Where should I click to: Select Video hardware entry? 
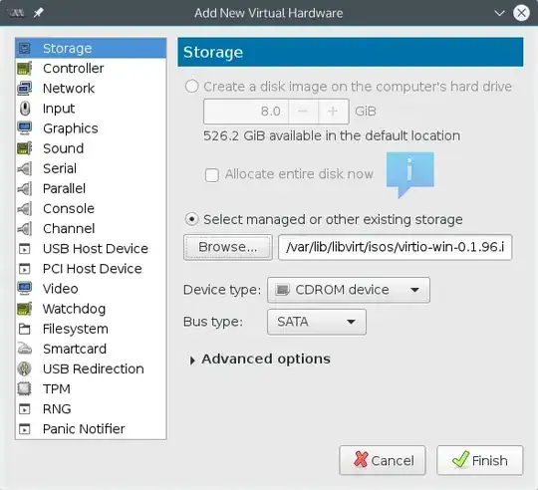[91, 289]
